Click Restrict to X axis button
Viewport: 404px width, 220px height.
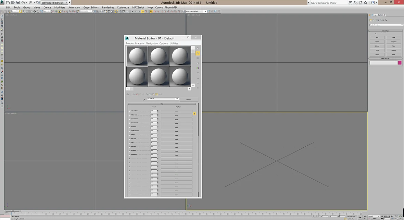132,11
